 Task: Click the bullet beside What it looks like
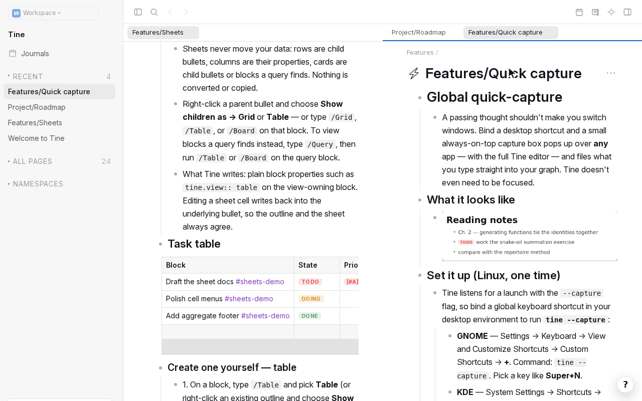click(x=420, y=200)
